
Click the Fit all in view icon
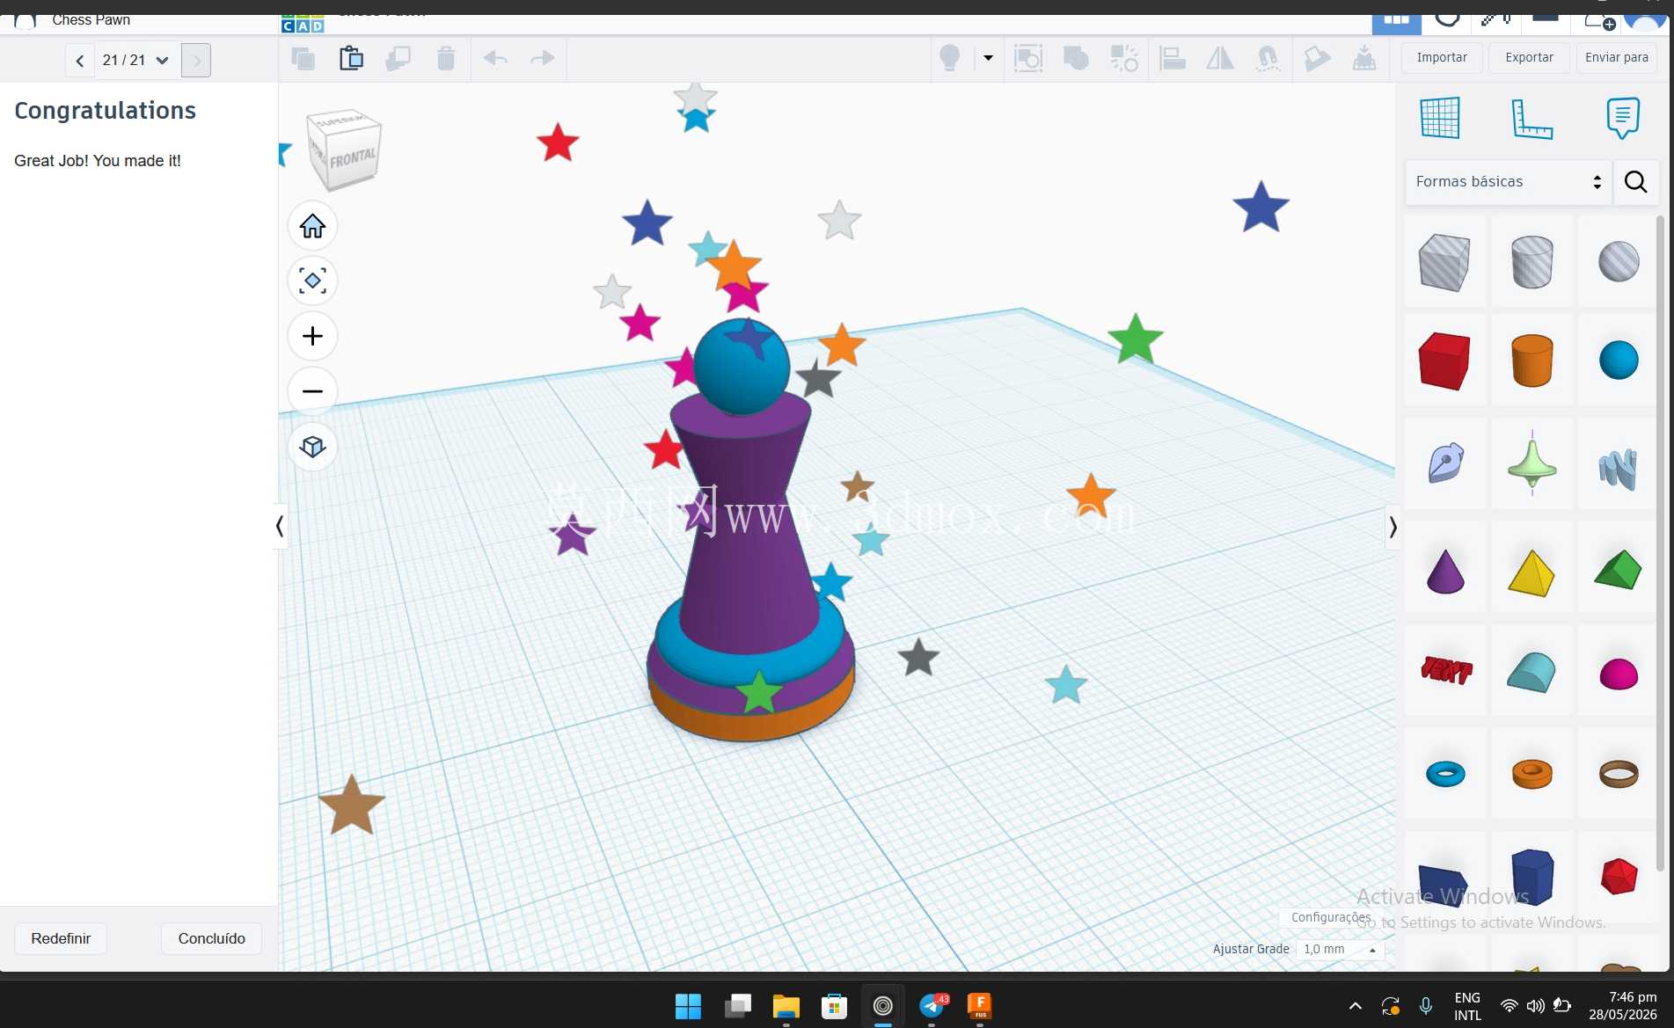pyautogui.click(x=312, y=281)
